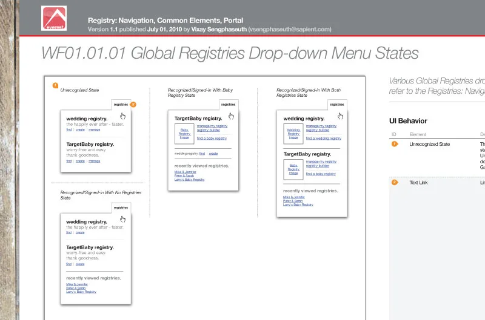Click the everest logo in the header
The height and width of the screenshot is (320, 485).
pyautogui.click(x=54, y=18)
